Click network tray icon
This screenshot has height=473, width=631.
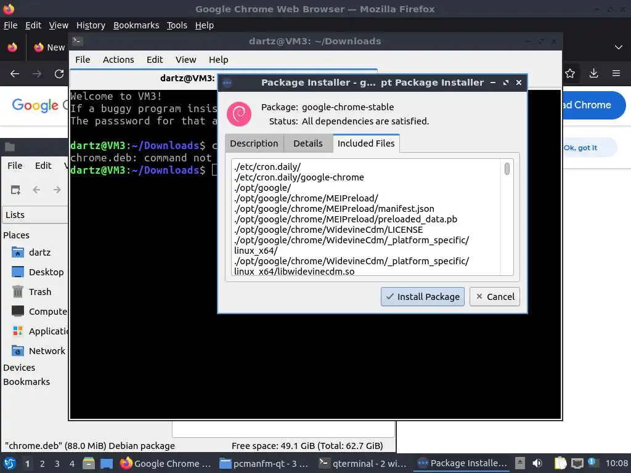click(x=577, y=463)
